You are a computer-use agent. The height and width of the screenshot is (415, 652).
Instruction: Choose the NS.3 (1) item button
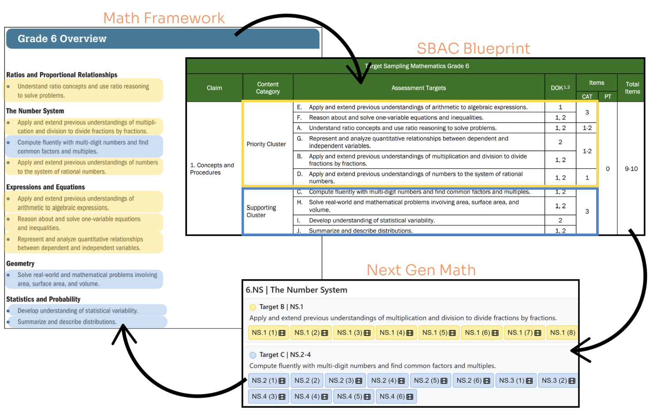tap(516, 380)
